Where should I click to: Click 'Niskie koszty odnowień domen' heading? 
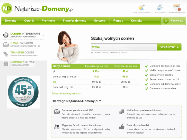144,110
